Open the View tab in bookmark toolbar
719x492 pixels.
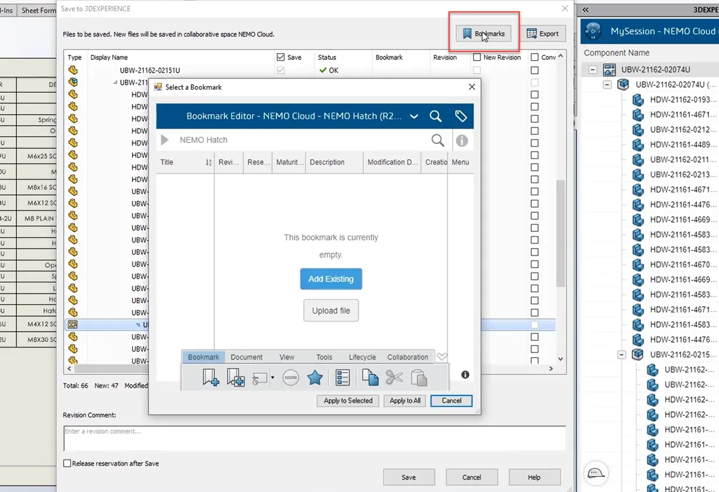(287, 357)
